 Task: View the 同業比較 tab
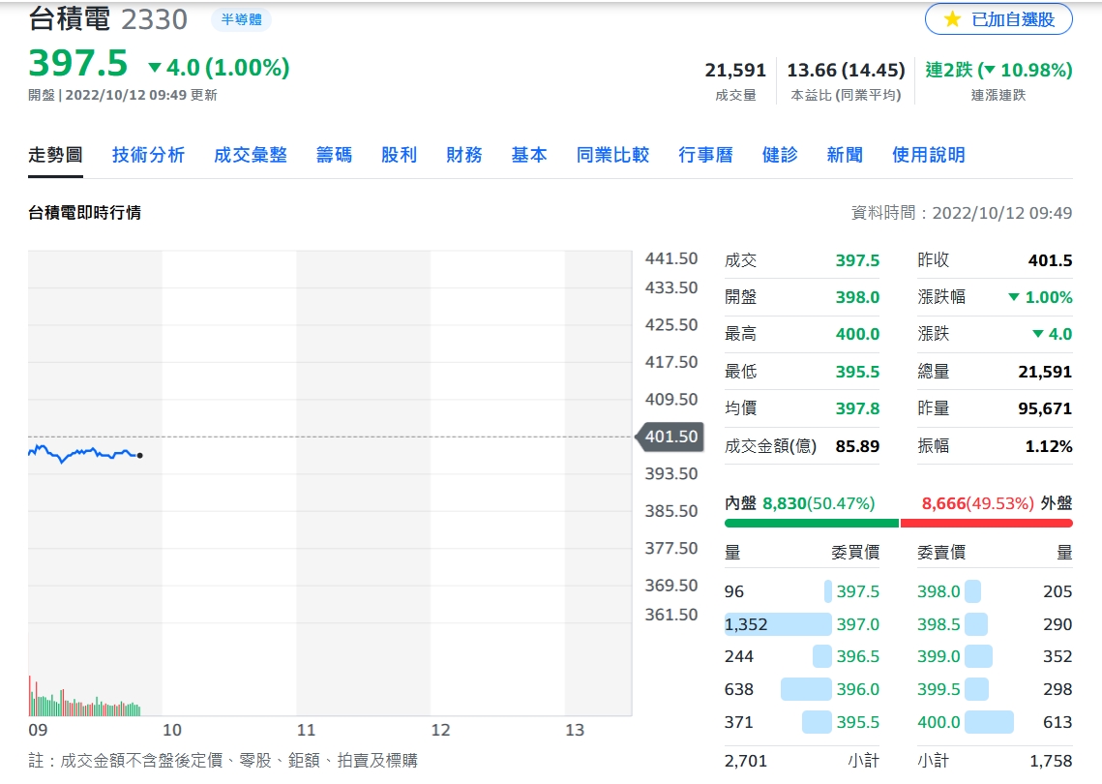[x=612, y=155]
